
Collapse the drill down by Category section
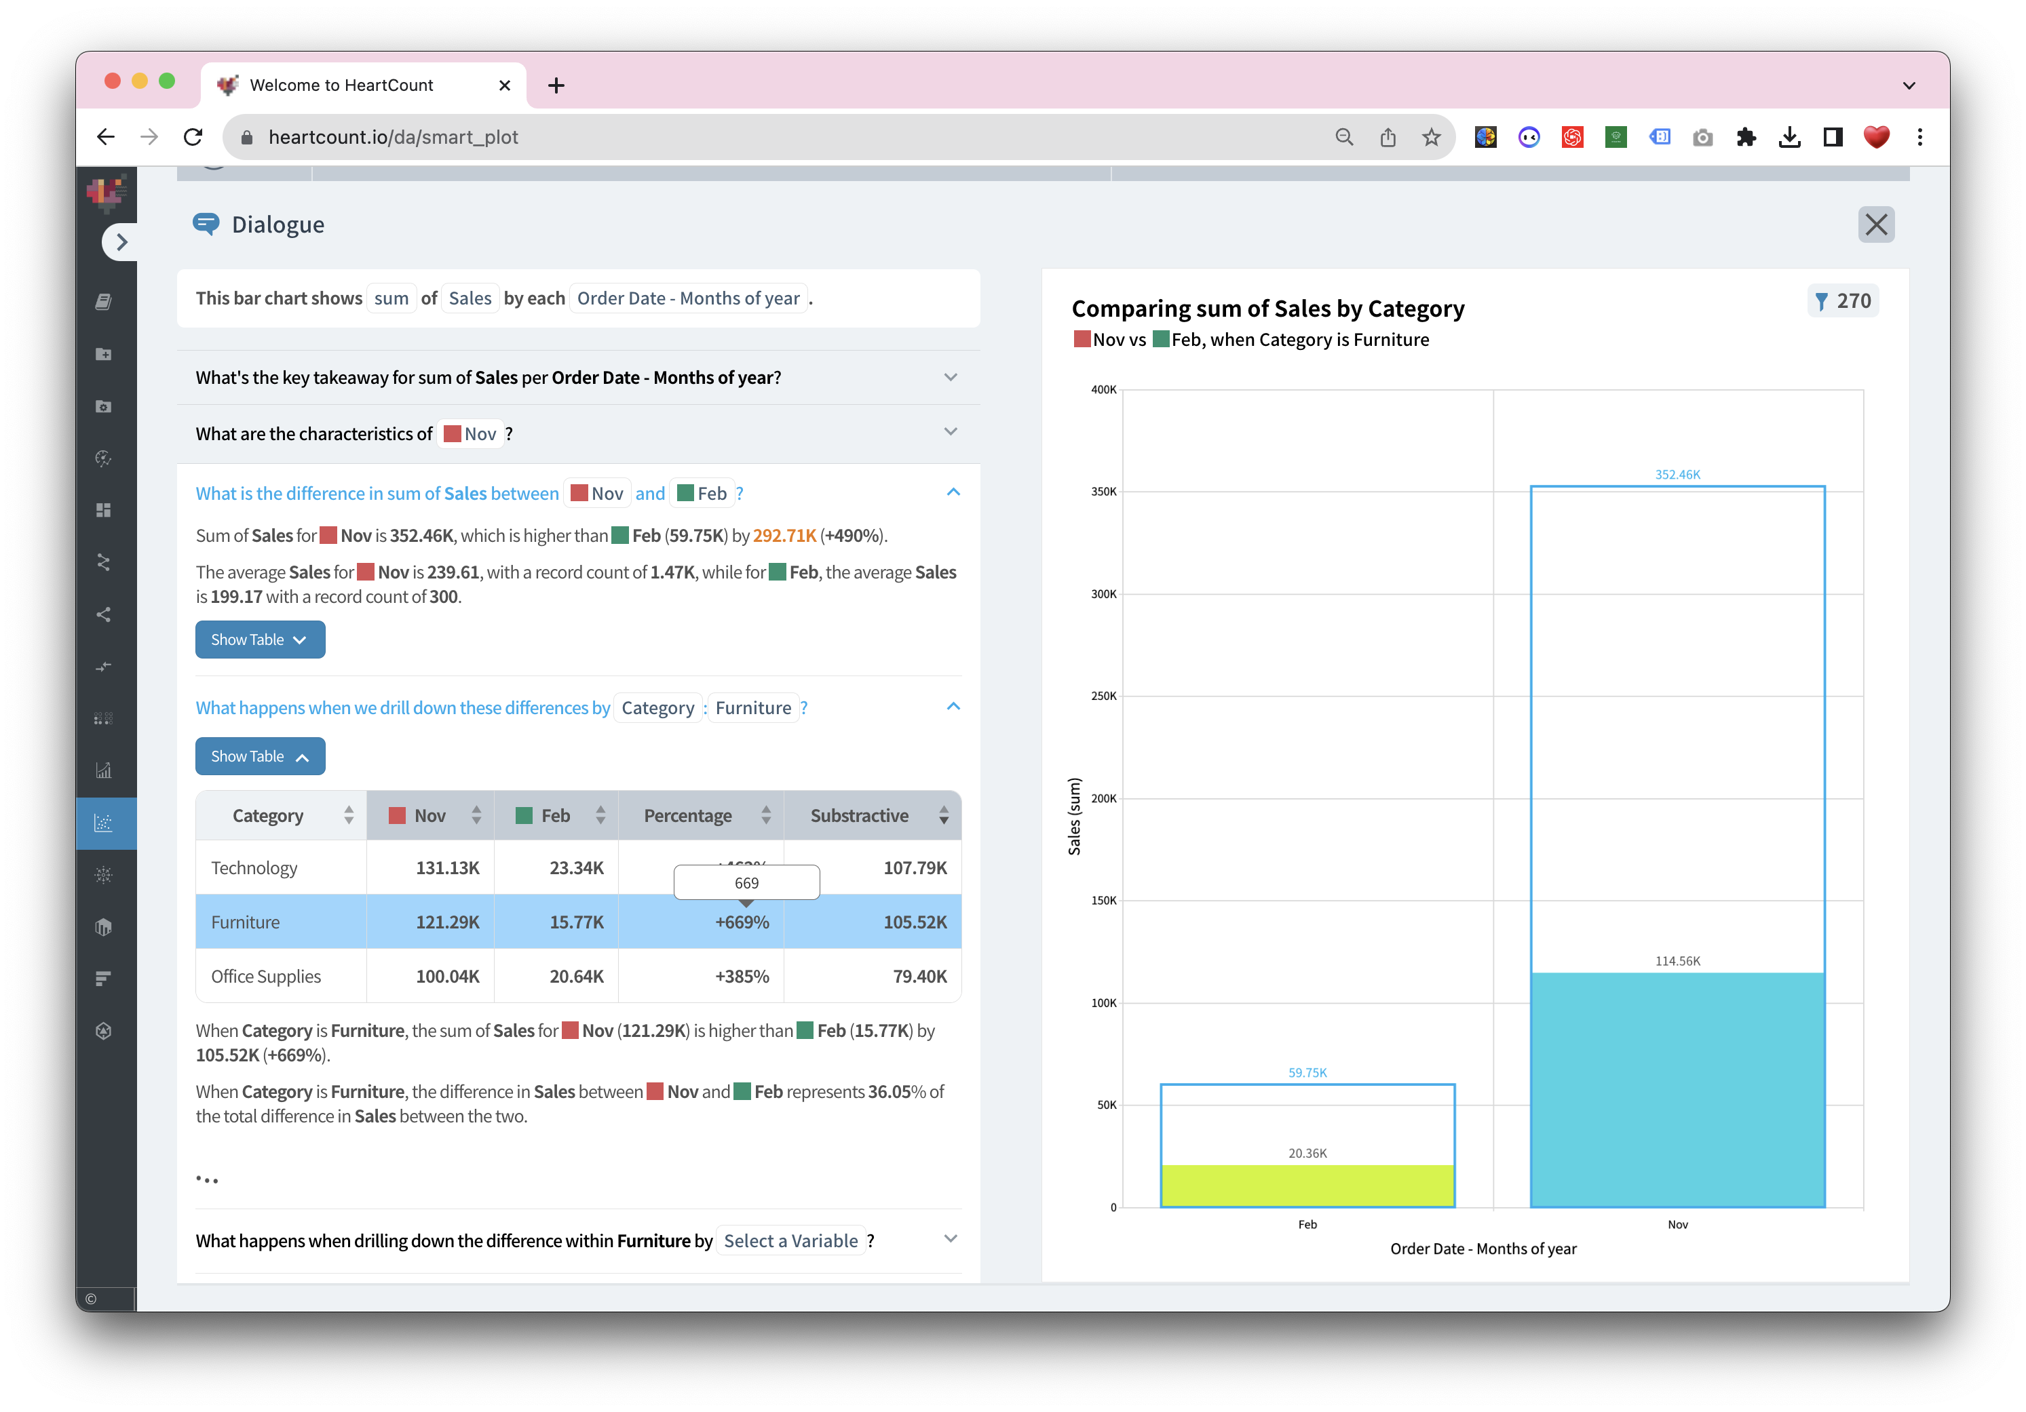tap(953, 707)
